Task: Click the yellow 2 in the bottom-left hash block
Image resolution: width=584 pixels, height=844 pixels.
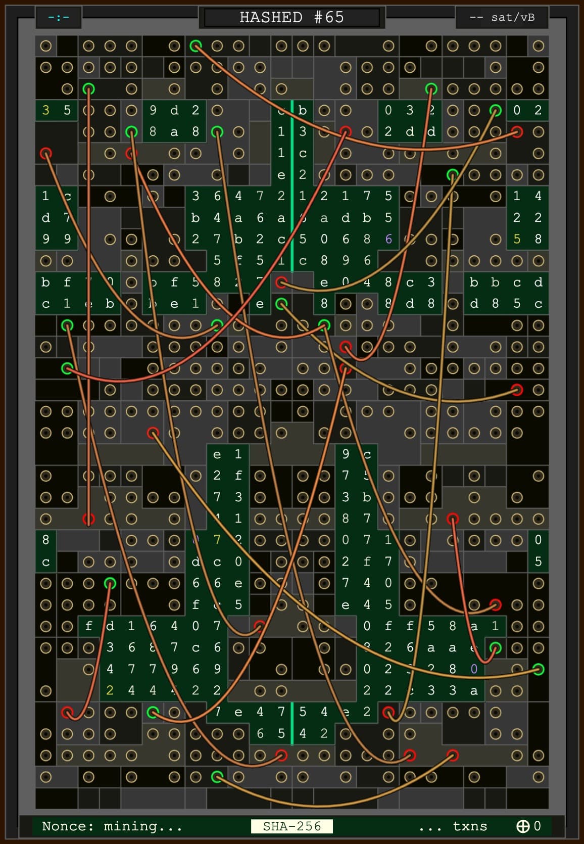Action: [110, 690]
